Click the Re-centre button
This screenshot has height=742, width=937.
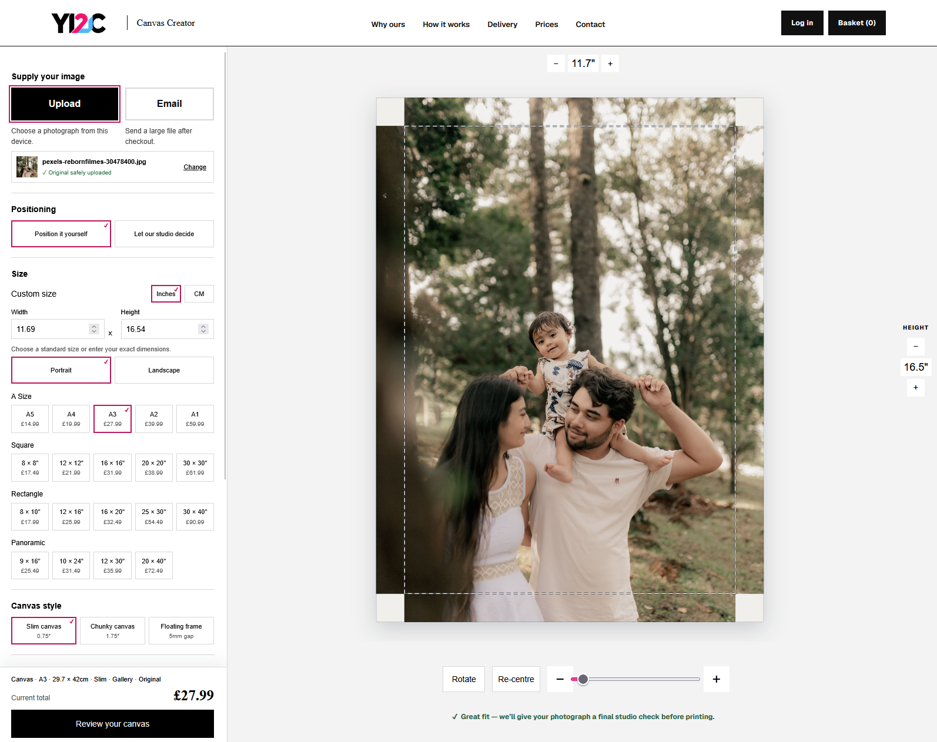[x=516, y=679]
